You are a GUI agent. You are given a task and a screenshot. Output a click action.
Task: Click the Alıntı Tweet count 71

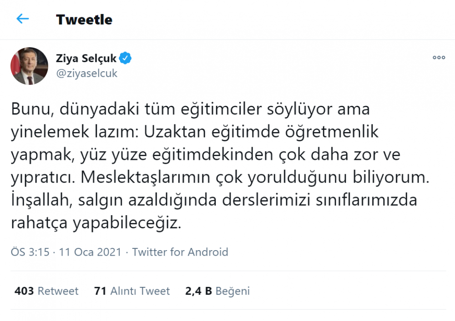(101, 291)
